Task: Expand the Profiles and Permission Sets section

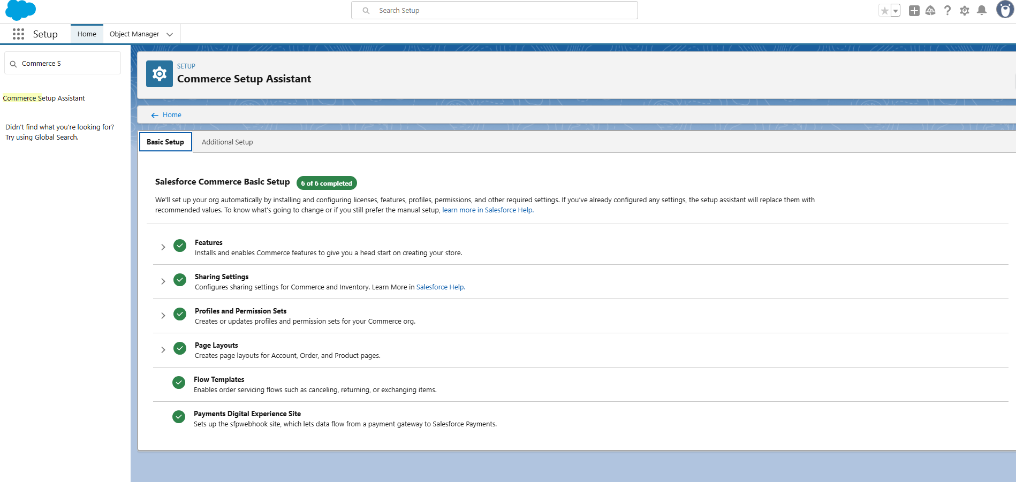Action: (x=163, y=316)
